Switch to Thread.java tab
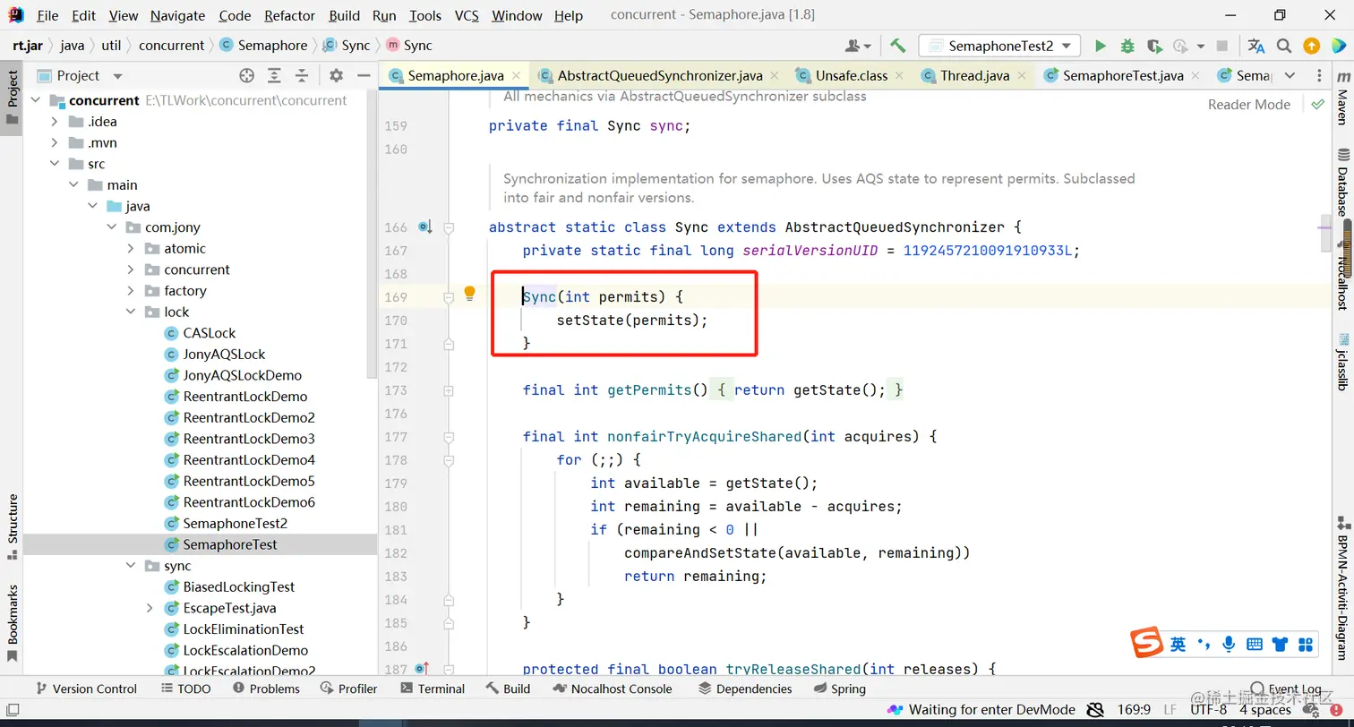The height and width of the screenshot is (727, 1354). pos(973,76)
